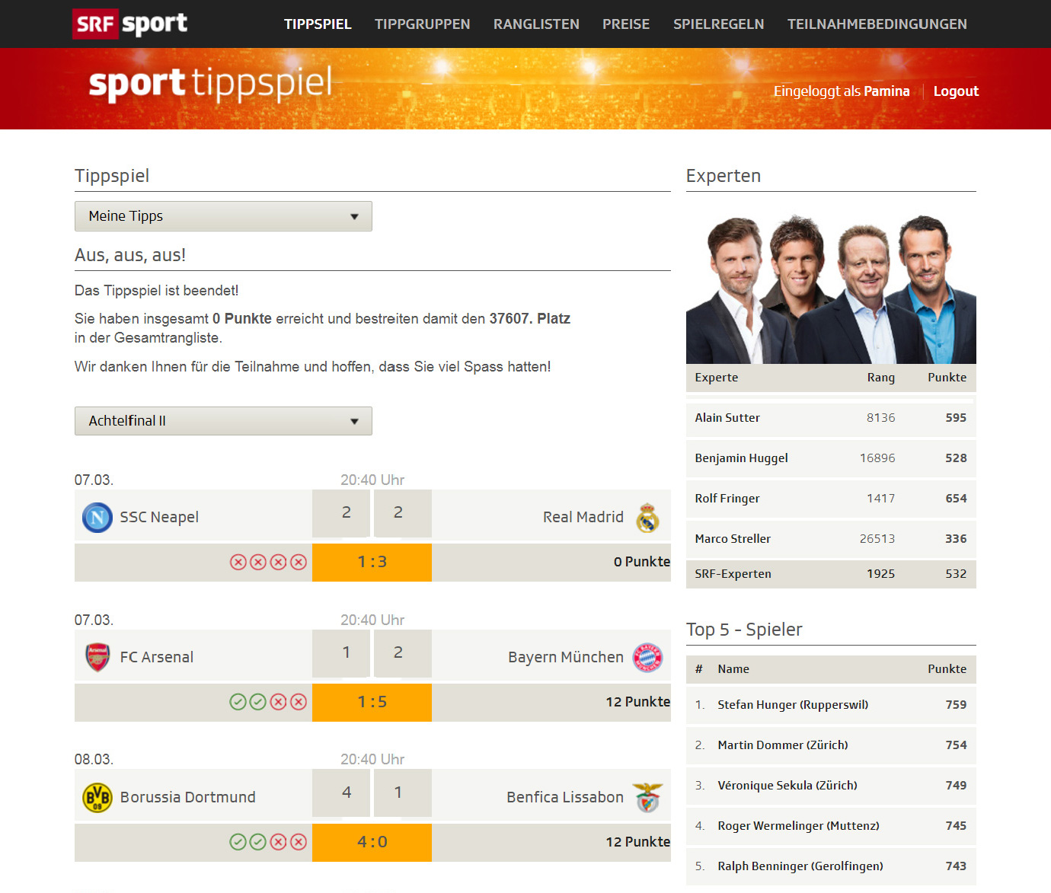Click the FC Arsenal club crest
Viewport: 1051px width, 893px height.
pos(97,657)
